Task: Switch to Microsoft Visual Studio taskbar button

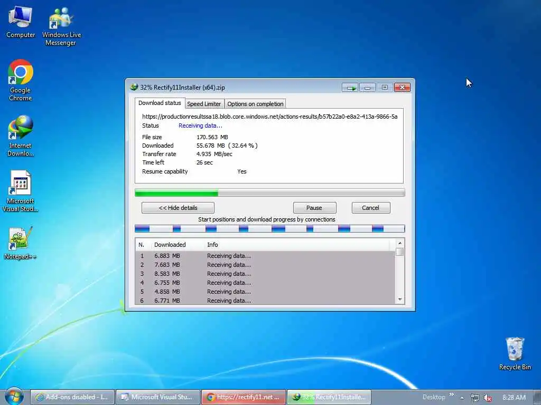Action: coord(157,397)
